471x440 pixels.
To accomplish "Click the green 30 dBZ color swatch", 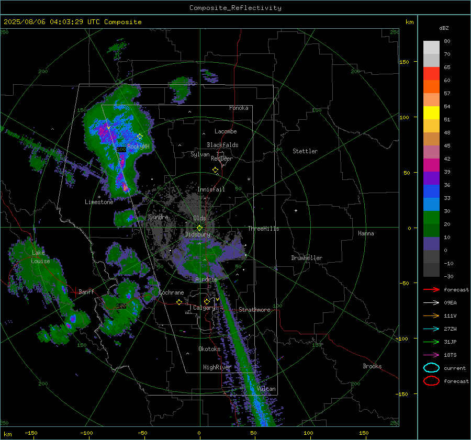I will tap(431, 218).
